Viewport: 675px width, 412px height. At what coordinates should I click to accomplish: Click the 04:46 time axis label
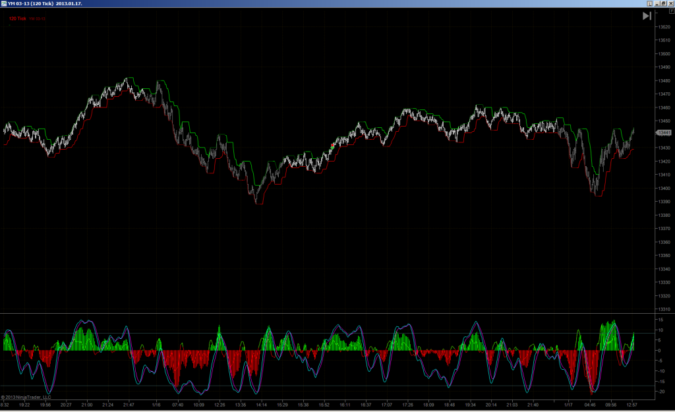click(x=590, y=405)
